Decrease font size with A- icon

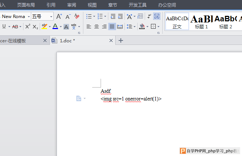coord(68,17)
